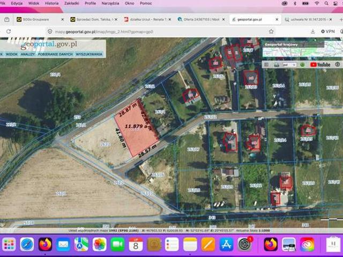Open the help circle icon right of YouTube
The image size is (343, 257).
click(x=338, y=64)
